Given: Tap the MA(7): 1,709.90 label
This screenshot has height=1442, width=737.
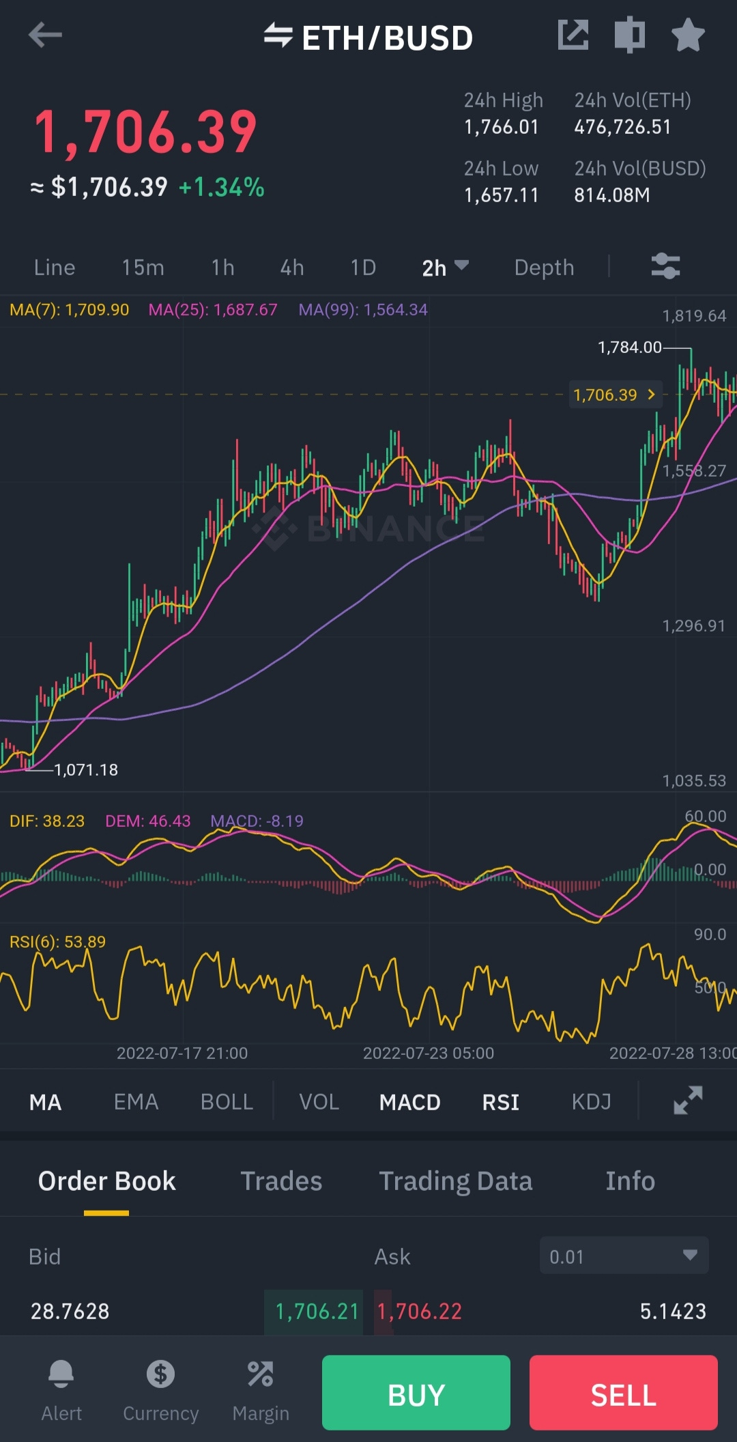Looking at the screenshot, I should click(x=69, y=310).
